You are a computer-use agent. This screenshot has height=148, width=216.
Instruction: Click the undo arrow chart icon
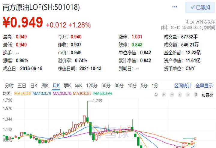coord(156,95)
